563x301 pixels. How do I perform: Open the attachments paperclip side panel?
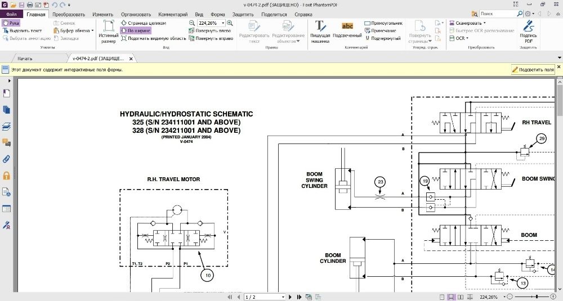click(7, 159)
